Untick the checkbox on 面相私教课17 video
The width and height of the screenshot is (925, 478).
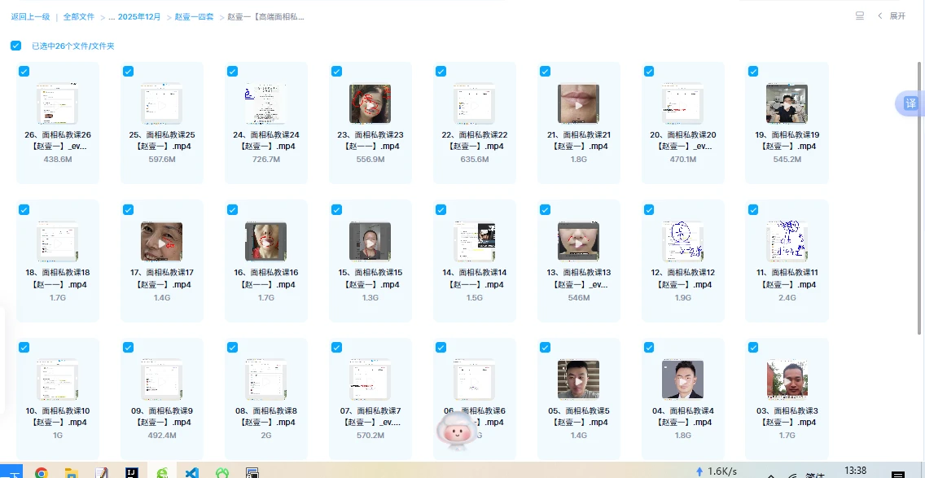point(128,210)
